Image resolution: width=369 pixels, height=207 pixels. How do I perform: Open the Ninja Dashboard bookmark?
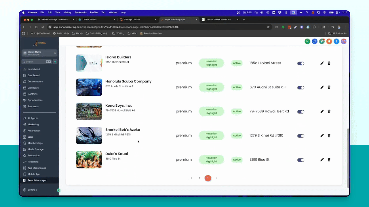coord(40,33)
